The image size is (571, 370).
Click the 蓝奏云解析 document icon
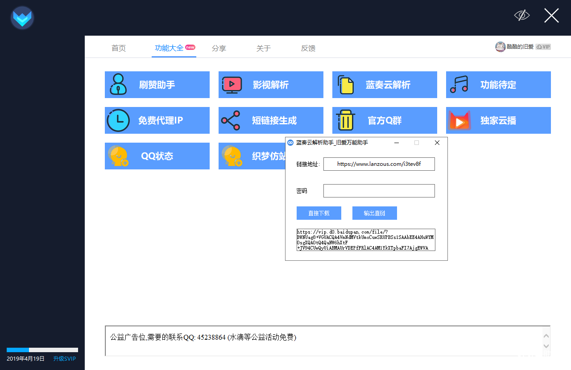[346, 85]
